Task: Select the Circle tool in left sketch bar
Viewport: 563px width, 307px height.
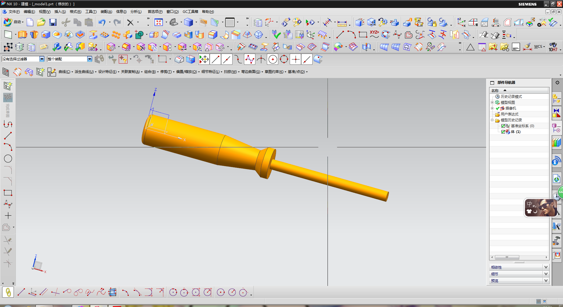Action: (x=8, y=158)
